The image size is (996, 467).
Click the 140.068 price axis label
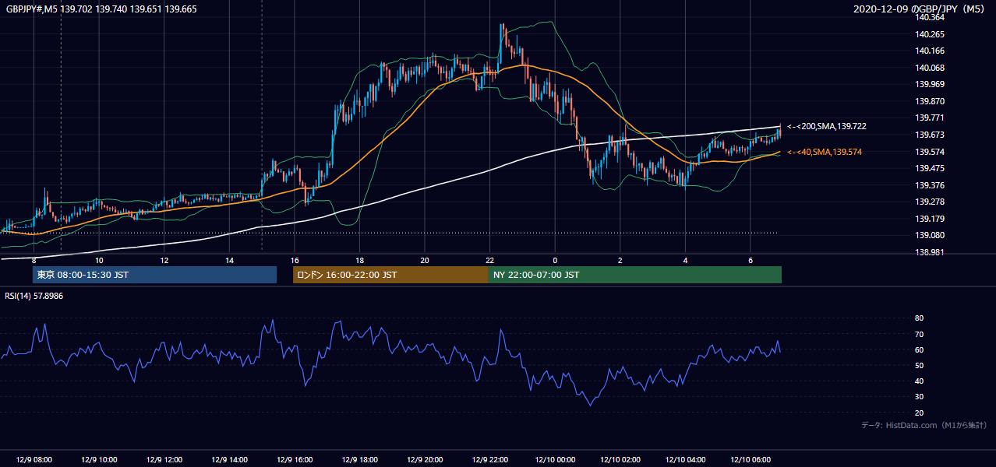tap(930, 68)
